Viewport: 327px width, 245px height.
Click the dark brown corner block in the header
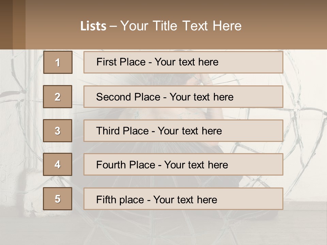coord(6,24)
